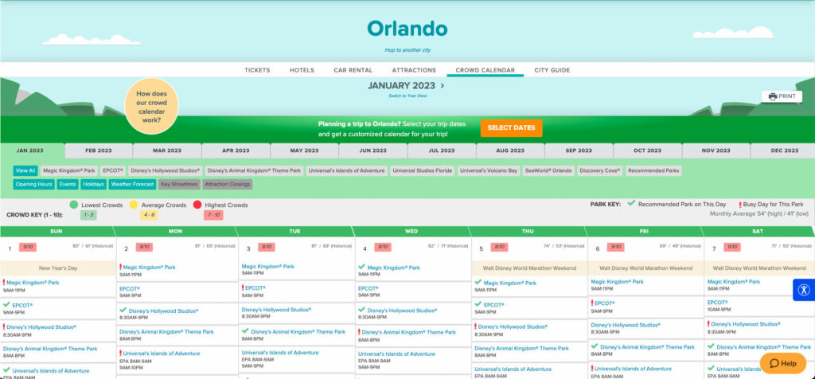815x379 pixels.
Task: Click New Year's Day holiday banner
Action: 58,268
